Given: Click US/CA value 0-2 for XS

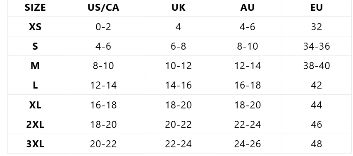Looking at the screenshot, I should point(103,27).
